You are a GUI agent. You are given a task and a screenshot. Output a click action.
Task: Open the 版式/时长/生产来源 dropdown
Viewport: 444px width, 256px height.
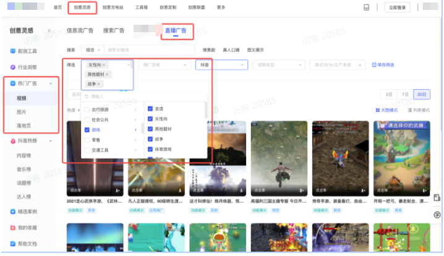pos(338,65)
